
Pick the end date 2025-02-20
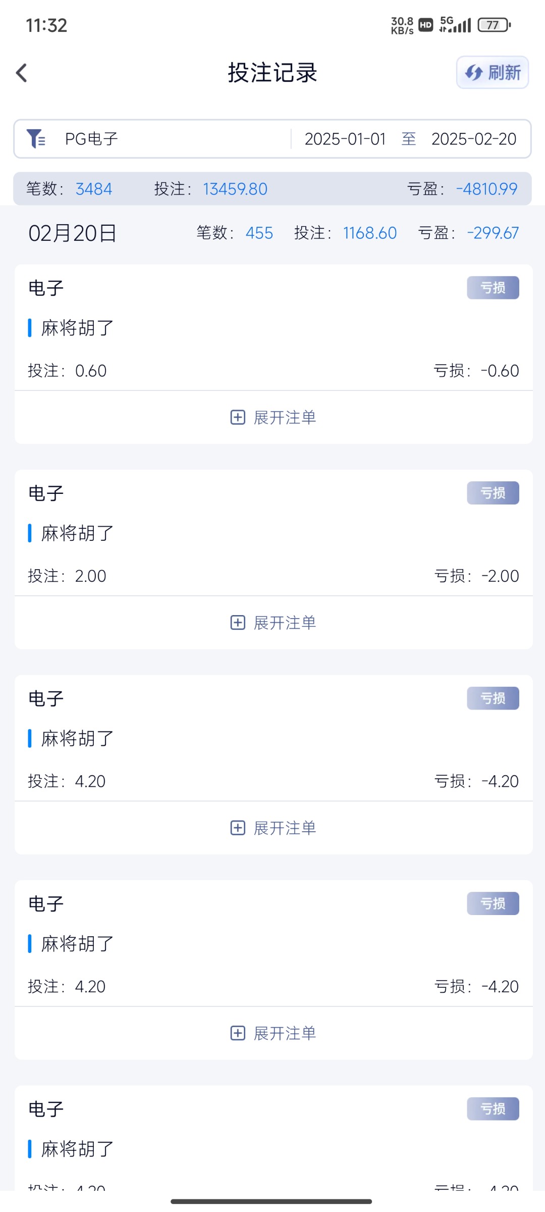[473, 139]
